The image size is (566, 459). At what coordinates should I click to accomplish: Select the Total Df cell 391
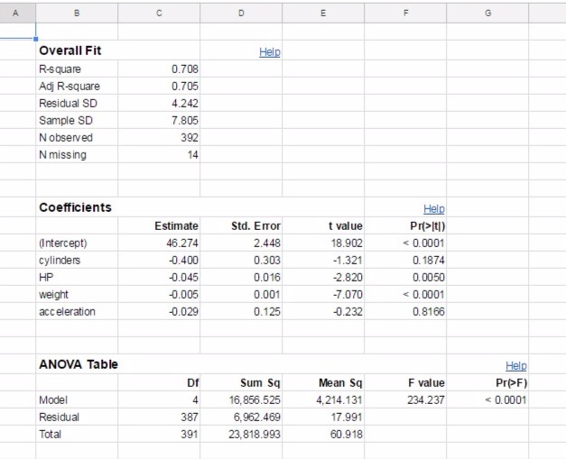tap(159, 434)
